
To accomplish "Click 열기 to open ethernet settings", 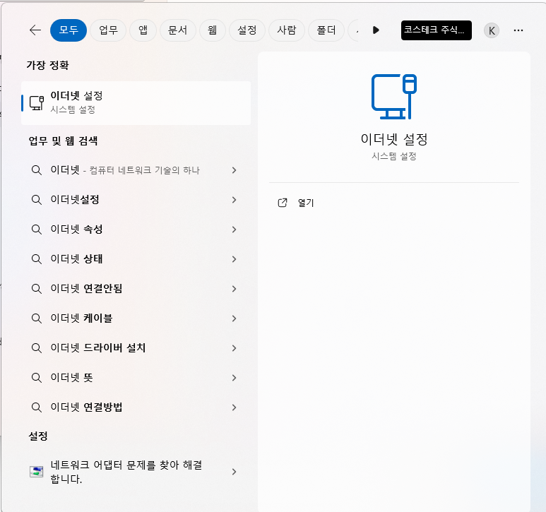I will [306, 203].
